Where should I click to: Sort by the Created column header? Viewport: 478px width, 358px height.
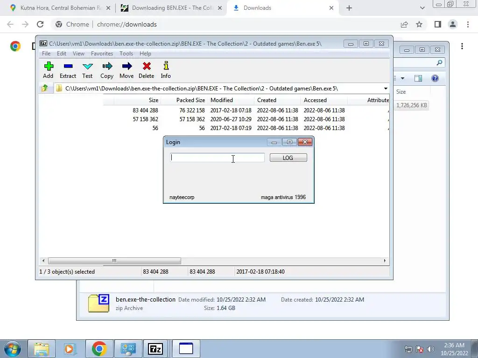tap(277, 100)
